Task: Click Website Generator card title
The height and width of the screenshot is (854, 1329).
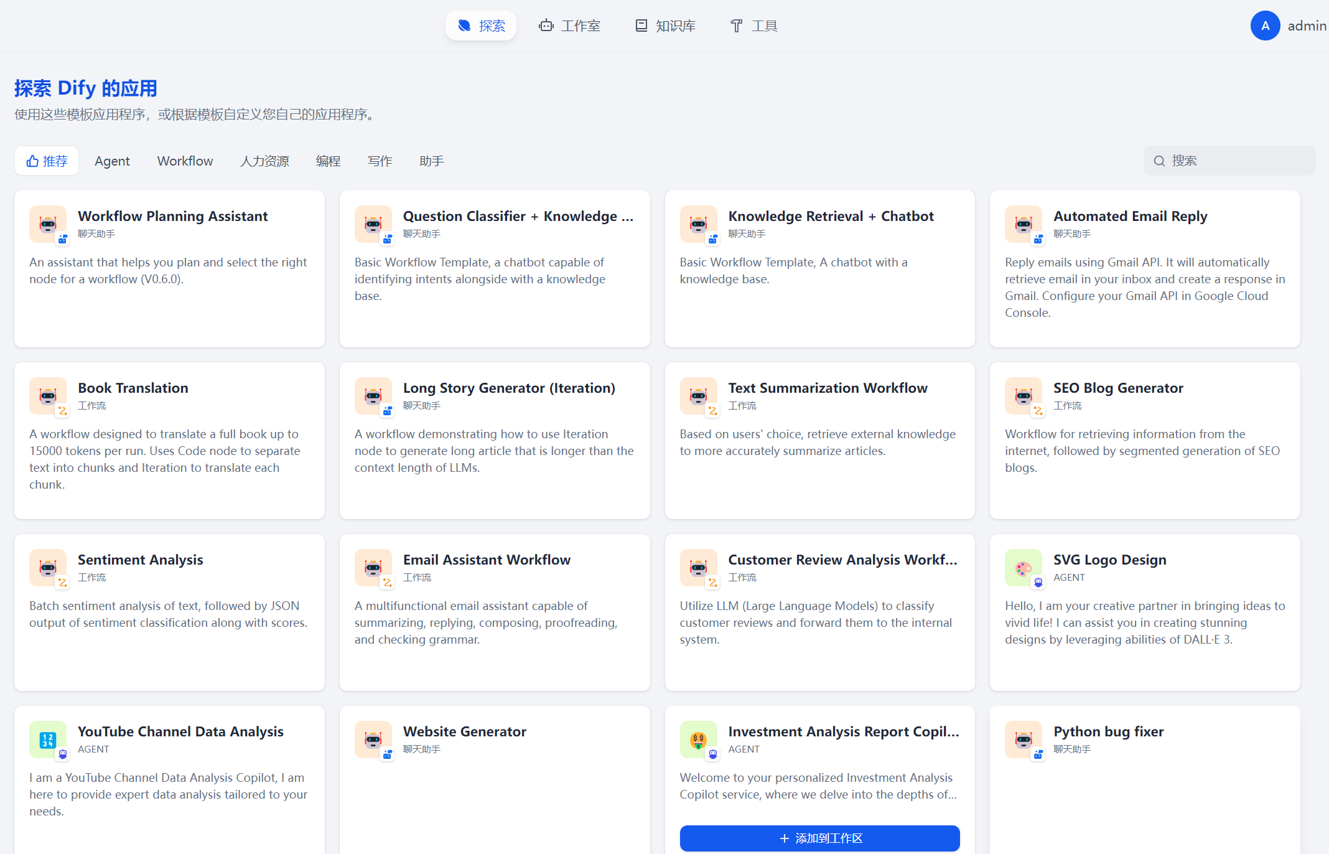Action: coord(465,731)
